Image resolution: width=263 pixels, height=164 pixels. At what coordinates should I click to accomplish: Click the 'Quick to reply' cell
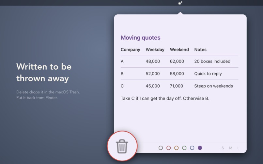click(208, 74)
